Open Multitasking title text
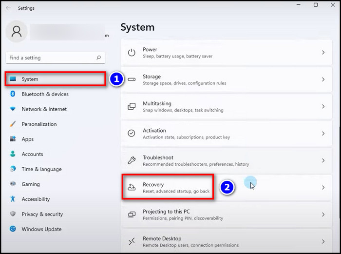The image size is (341, 254). 157,103
